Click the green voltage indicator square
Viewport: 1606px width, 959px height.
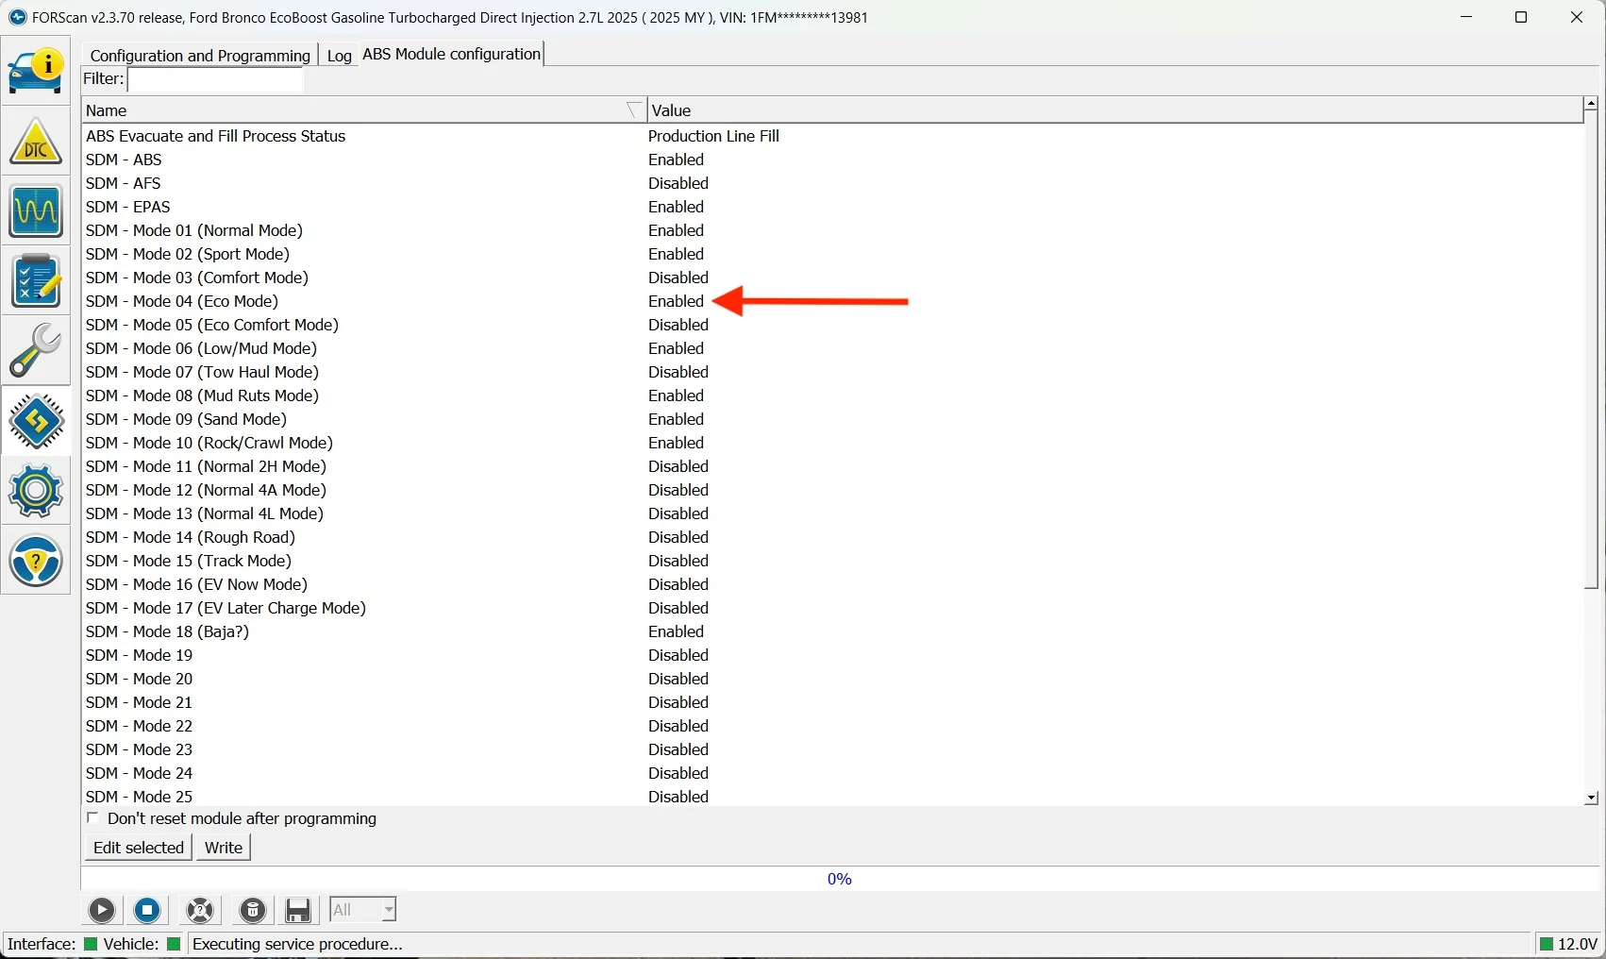click(x=1547, y=944)
